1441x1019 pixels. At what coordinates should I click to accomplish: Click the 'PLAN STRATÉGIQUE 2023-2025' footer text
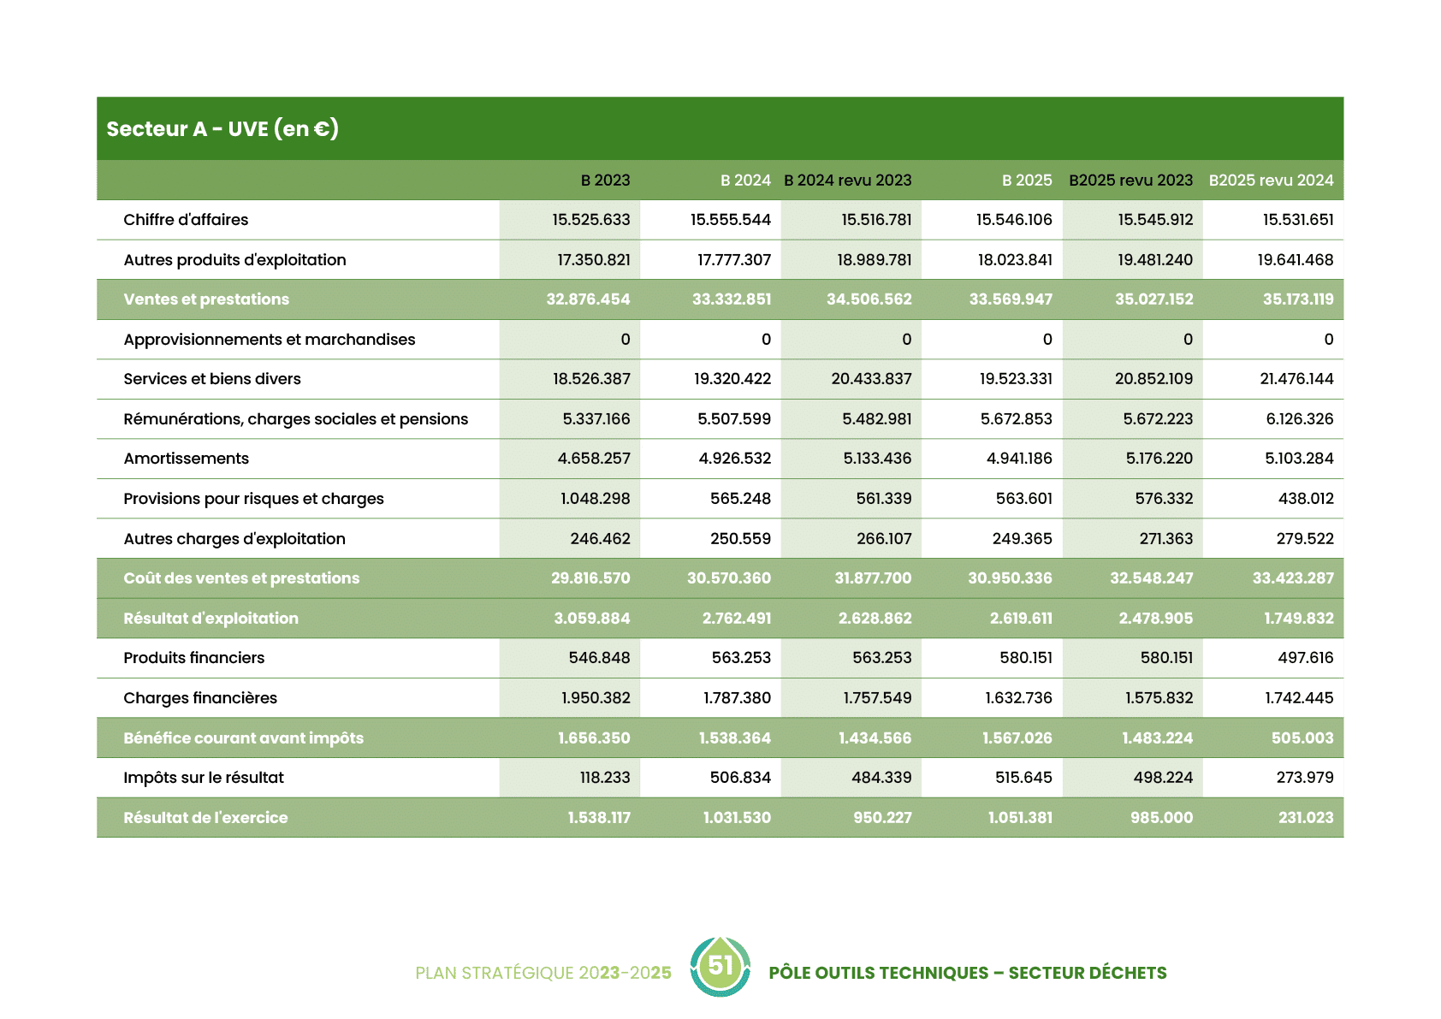click(x=543, y=973)
